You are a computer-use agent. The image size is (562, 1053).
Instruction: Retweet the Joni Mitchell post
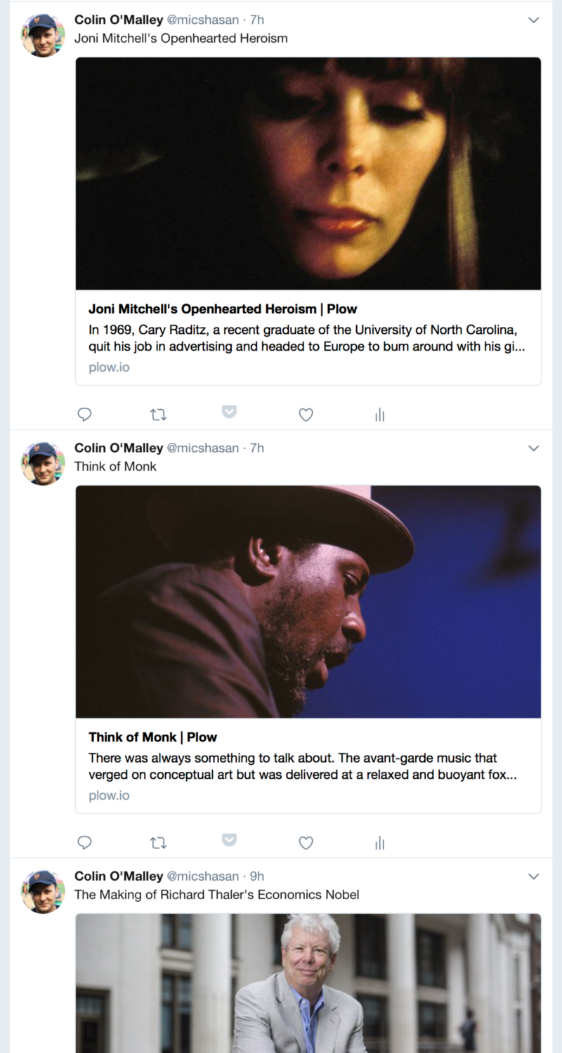[x=158, y=415]
